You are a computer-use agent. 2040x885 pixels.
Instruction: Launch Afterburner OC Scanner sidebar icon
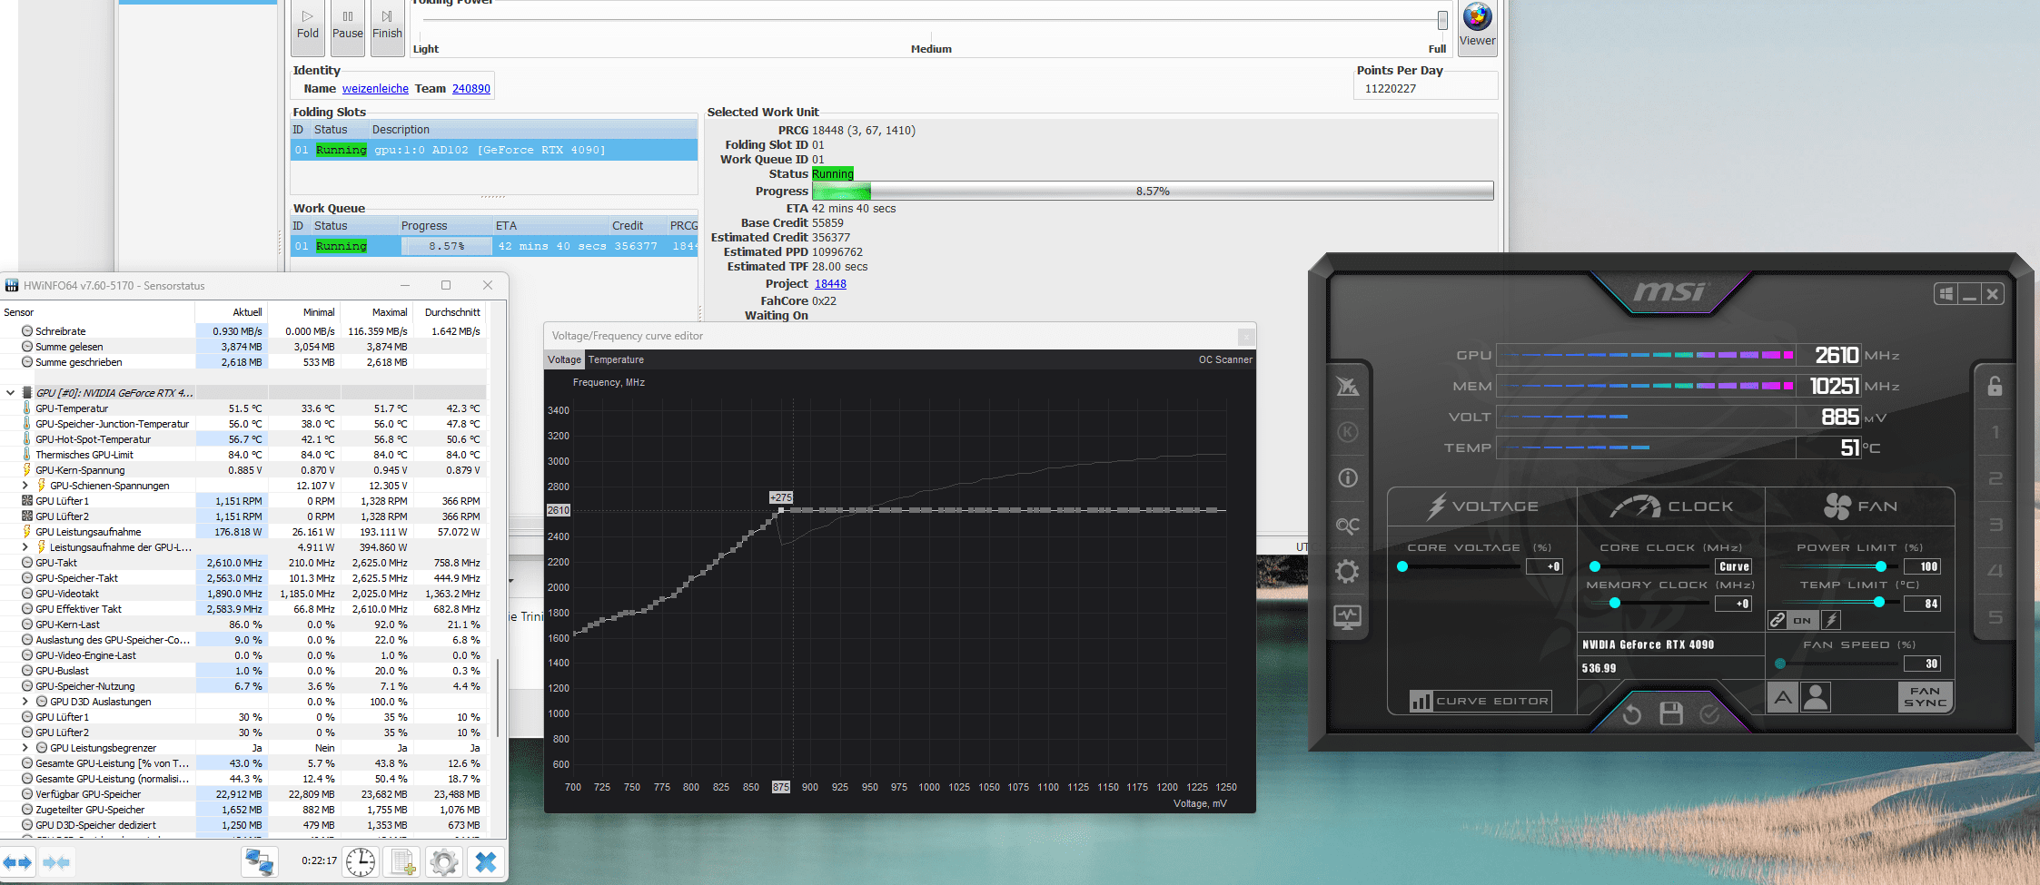pos(1348,525)
